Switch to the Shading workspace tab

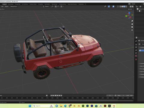click(x=40, y=4)
